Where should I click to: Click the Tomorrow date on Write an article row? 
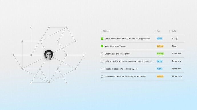(x=176, y=61)
